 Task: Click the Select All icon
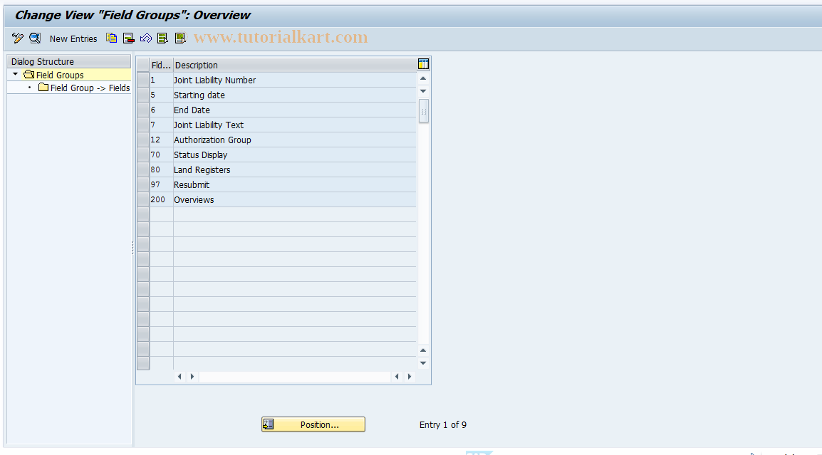162,38
